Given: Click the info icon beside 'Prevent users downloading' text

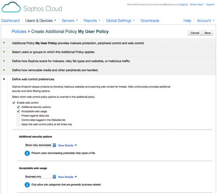Looking at the screenshot, I should click(27, 153).
